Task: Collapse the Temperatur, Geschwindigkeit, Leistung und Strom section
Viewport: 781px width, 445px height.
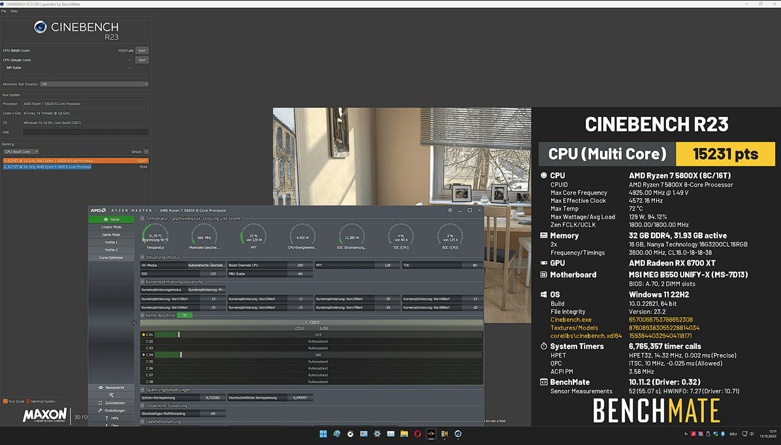Action: [x=142, y=219]
